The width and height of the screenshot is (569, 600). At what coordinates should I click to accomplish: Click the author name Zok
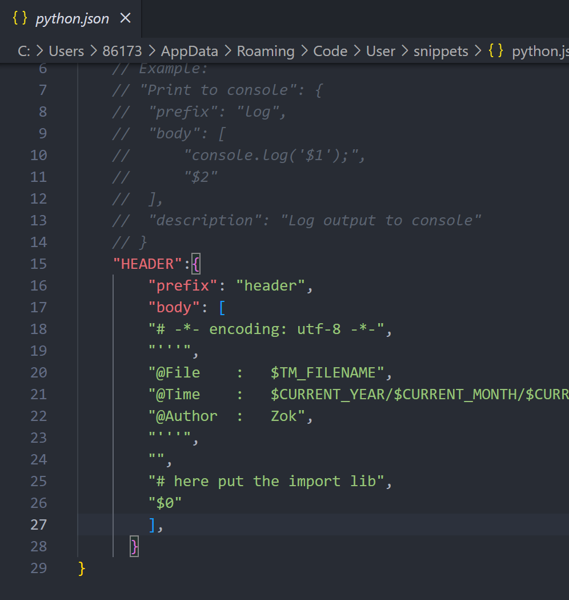pos(283,416)
